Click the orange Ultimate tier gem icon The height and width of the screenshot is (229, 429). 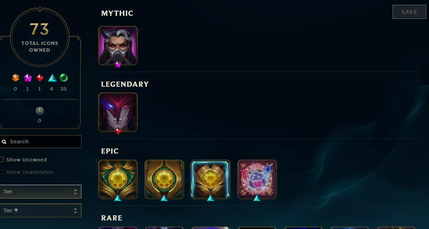click(x=15, y=78)
